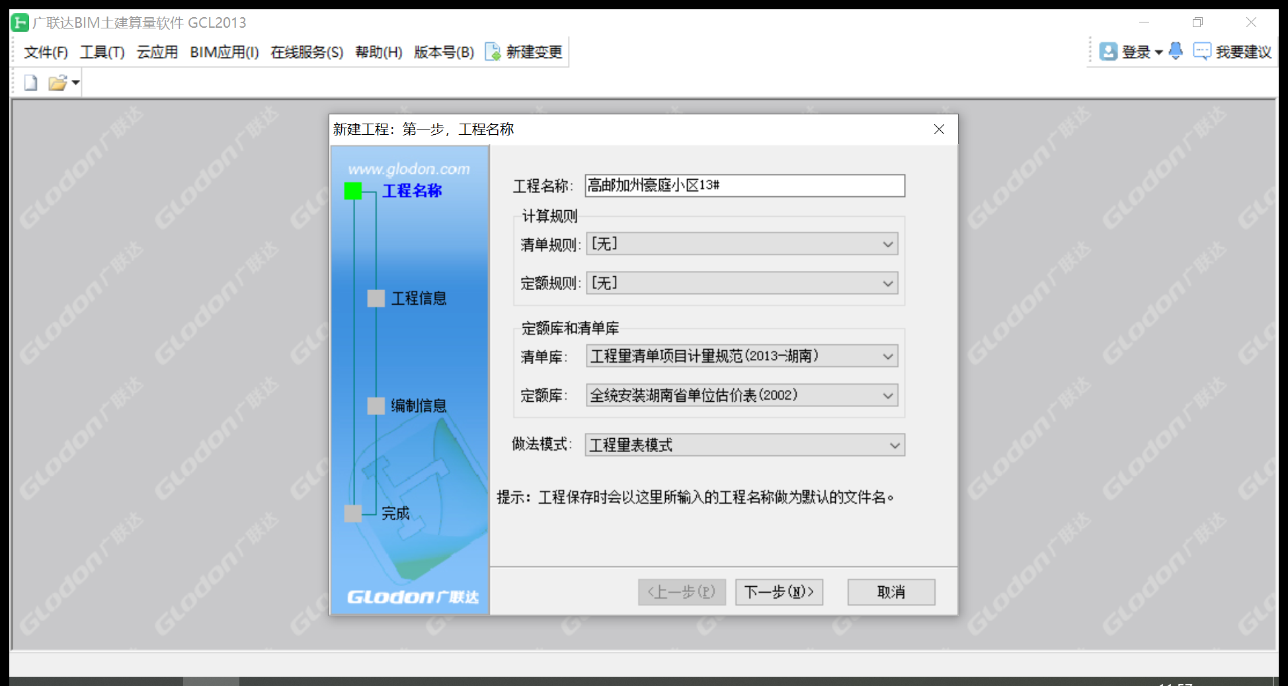Click the 我要建议 feedback button
The image size is (1288, 686).
tap(1232, 52)
